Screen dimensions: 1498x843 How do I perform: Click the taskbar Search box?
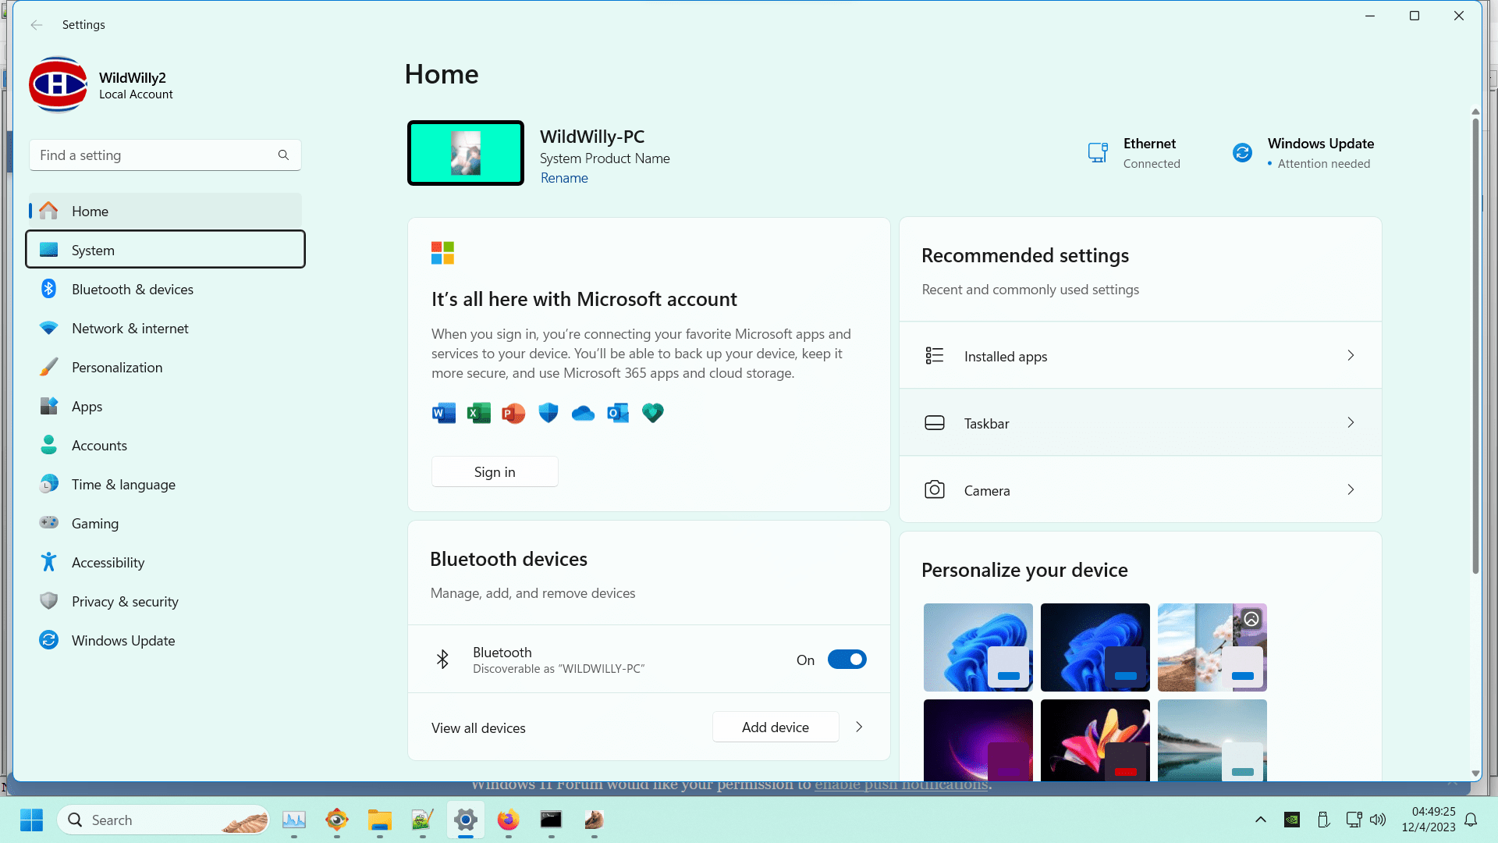coord(164,820)
